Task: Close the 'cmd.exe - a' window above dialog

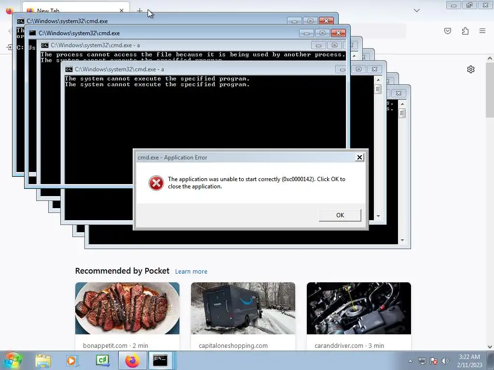Action: pos(374,69)
